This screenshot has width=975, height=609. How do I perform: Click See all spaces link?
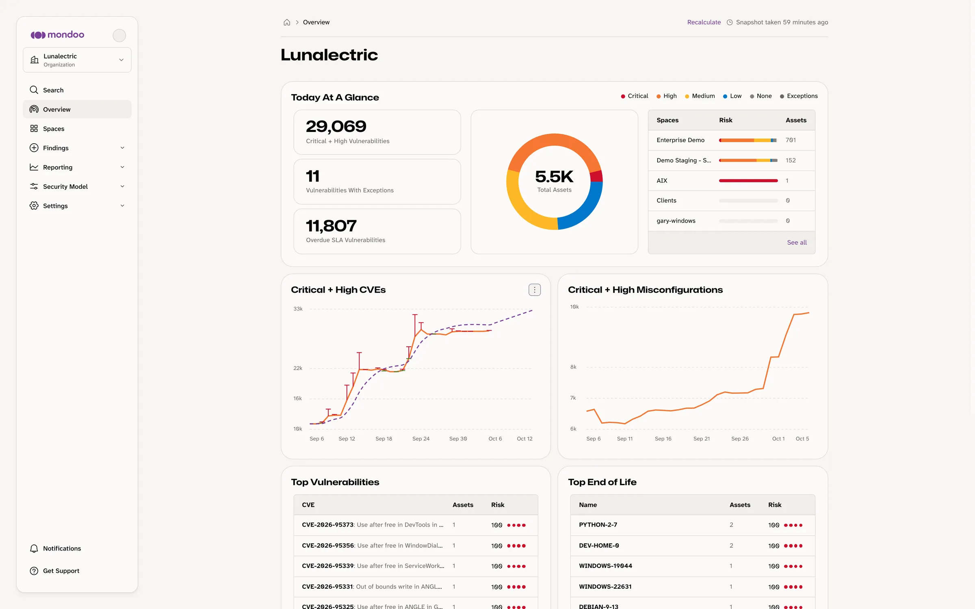(x=797, y=242)
